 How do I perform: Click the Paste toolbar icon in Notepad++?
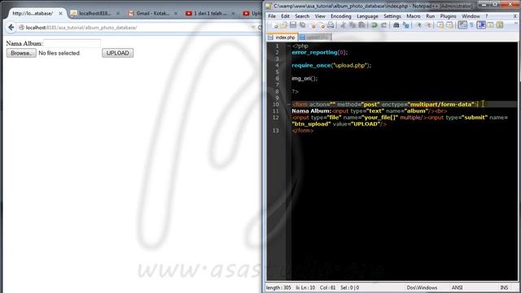pos(361,25)
